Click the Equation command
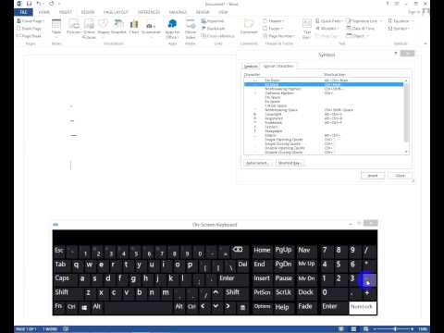Viewport: 444px width, 333px height. point(401,21)
